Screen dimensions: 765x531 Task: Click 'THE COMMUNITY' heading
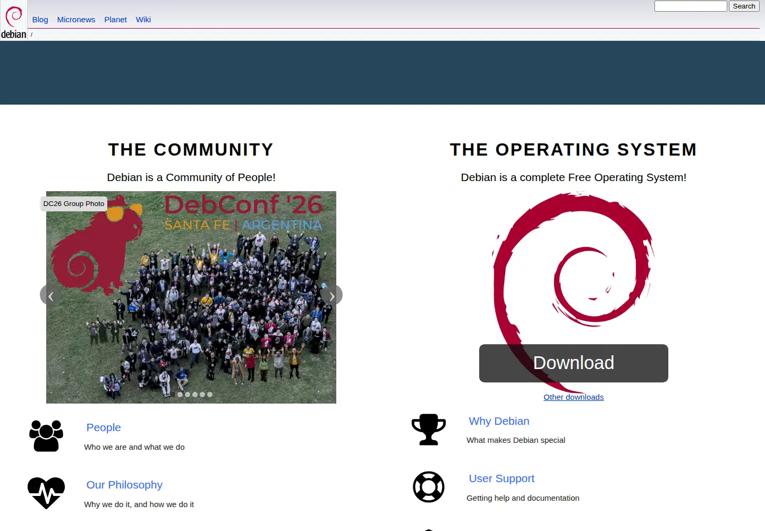point(191,150)
